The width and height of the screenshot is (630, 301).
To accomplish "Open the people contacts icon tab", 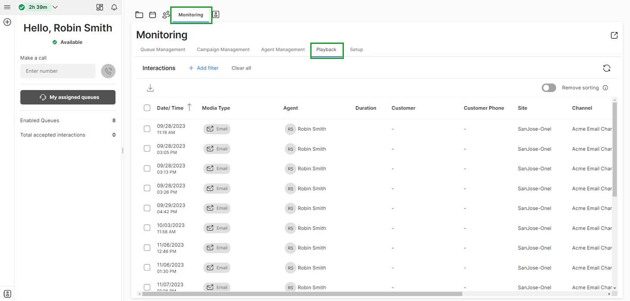I will pos(166,15).
